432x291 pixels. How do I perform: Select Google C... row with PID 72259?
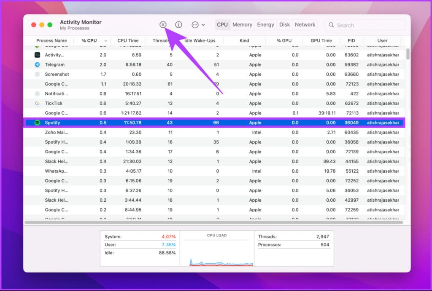[214, 210]
